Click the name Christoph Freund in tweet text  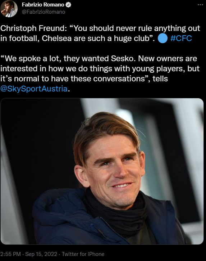click(32, 28)
